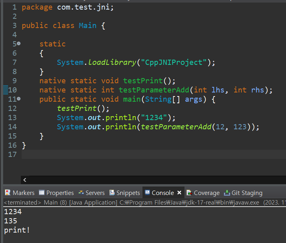Viewport: 286px width, 243px height.
Task: Click the Markers tab icon
Action: tap(8, 193)
